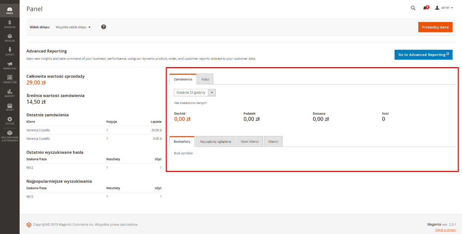Click the Podatek amount value
The width and height of the screenshot is (462, 234).
click(x=251, y=119)
